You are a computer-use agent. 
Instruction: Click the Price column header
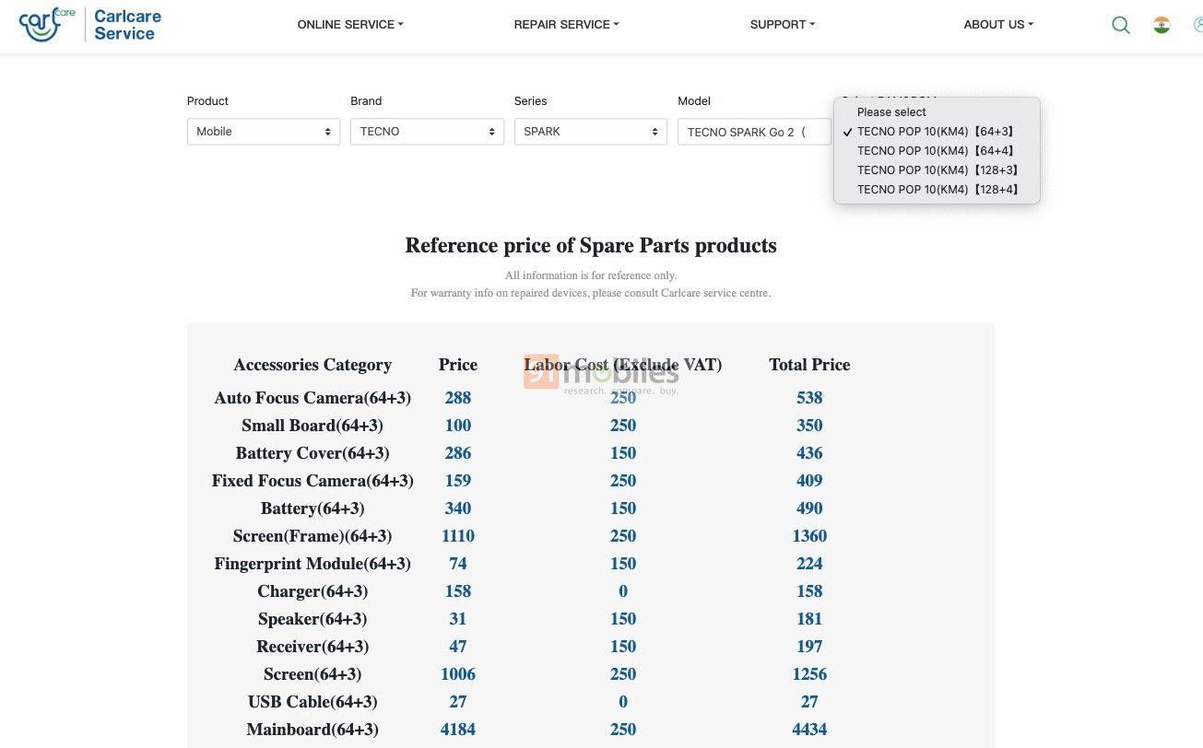[x=458, y=365]
